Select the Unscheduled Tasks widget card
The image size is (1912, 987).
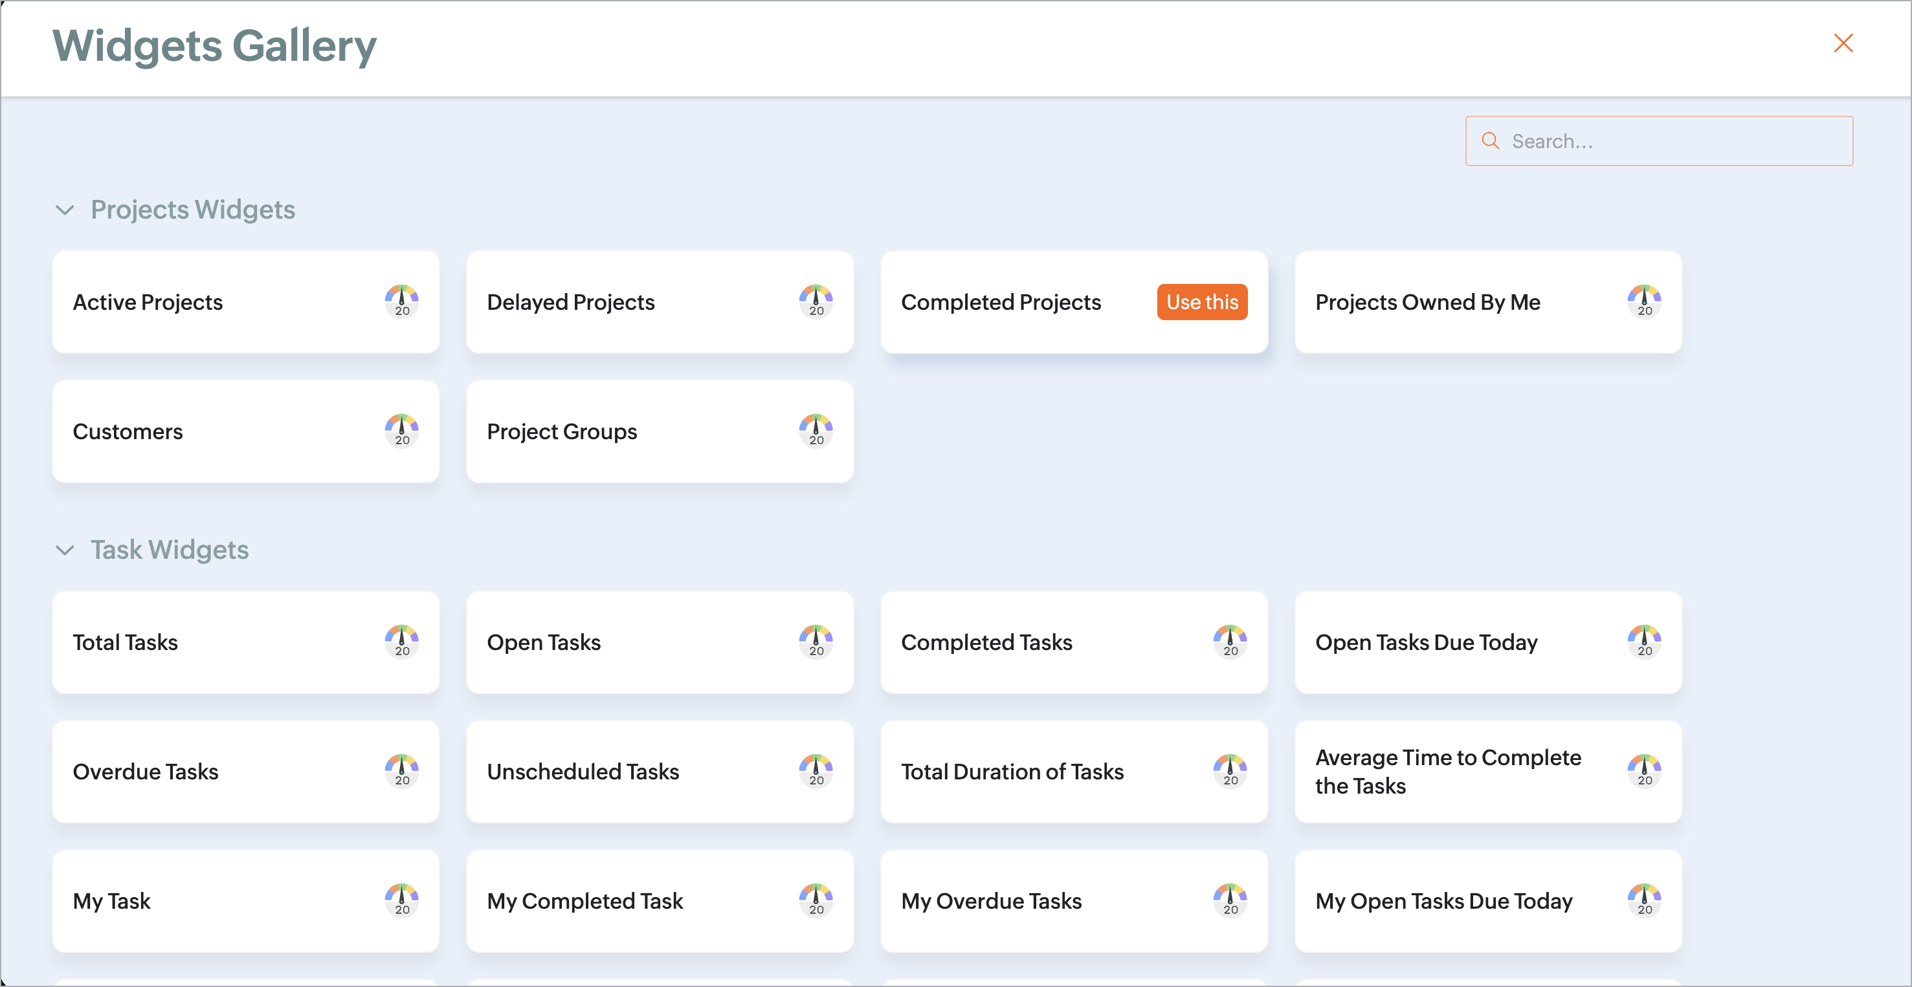[x=583, y=771]
